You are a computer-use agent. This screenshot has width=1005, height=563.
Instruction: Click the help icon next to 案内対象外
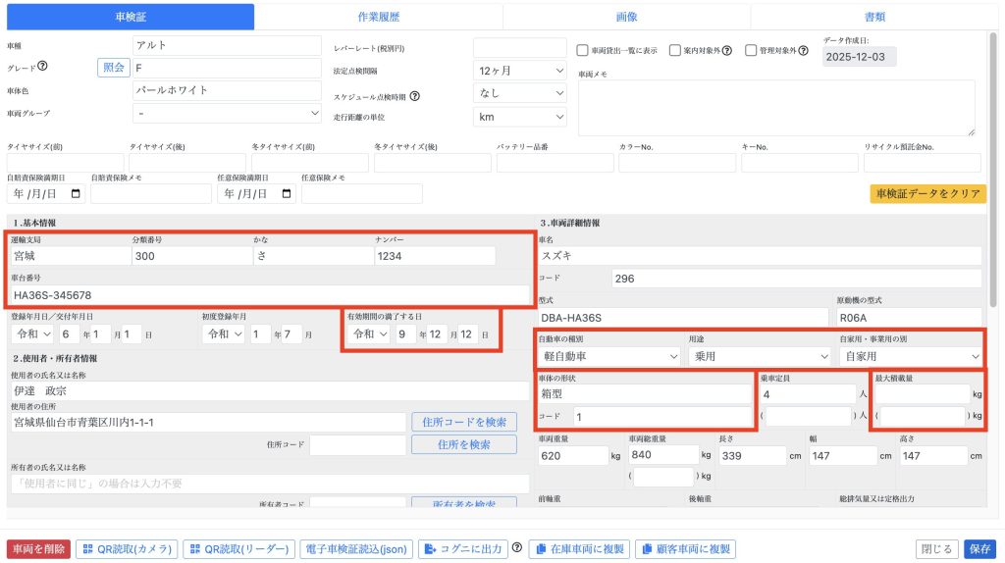tap(727, 50)
